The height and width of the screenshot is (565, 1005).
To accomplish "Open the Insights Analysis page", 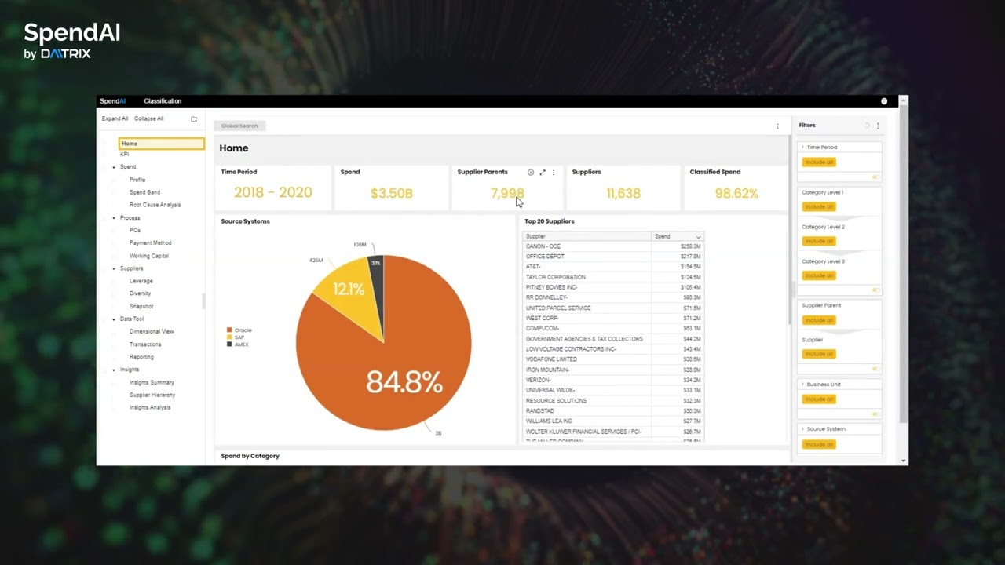I will point(150,408).
